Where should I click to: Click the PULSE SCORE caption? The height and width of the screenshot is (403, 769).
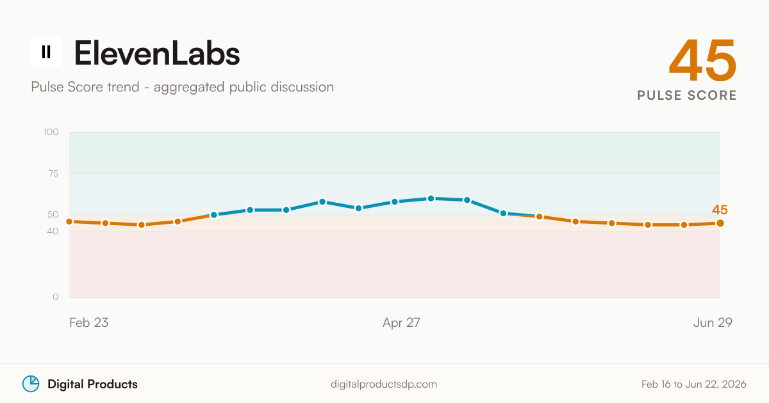pos(687,95)
